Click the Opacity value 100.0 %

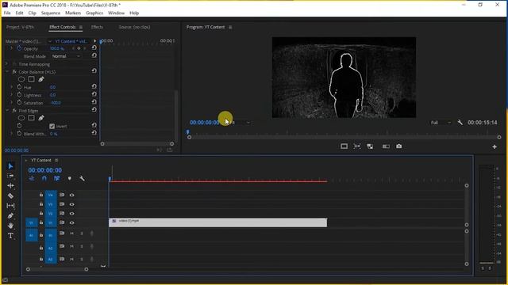coord(57,48)
